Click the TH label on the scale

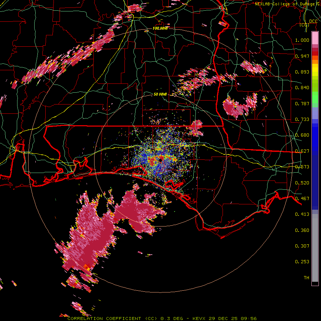point(306,278)
